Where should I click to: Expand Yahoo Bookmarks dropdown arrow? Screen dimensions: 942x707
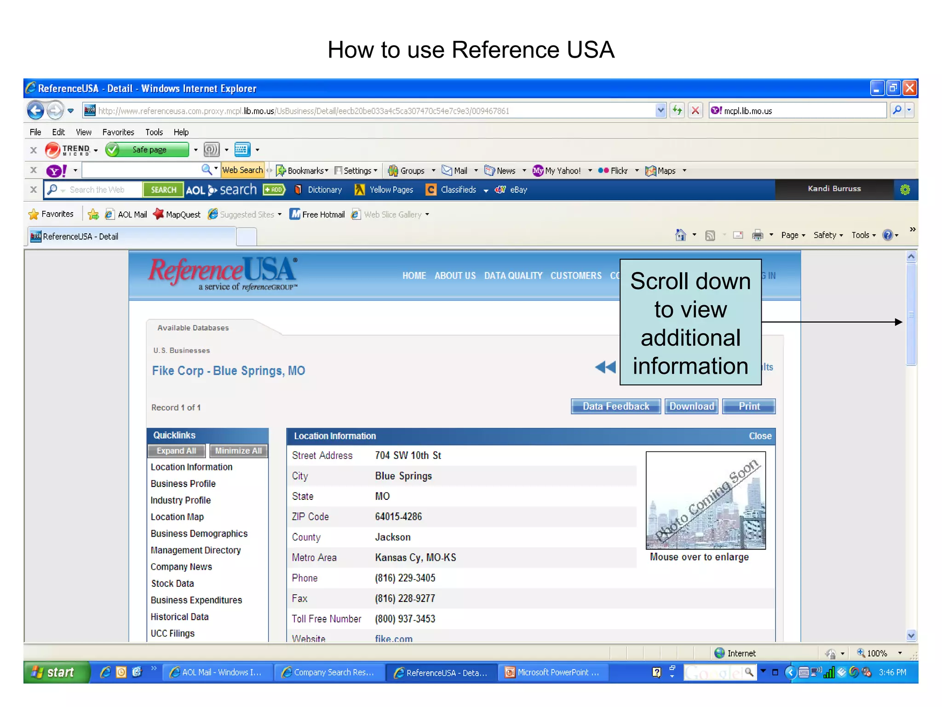(327, 171)
